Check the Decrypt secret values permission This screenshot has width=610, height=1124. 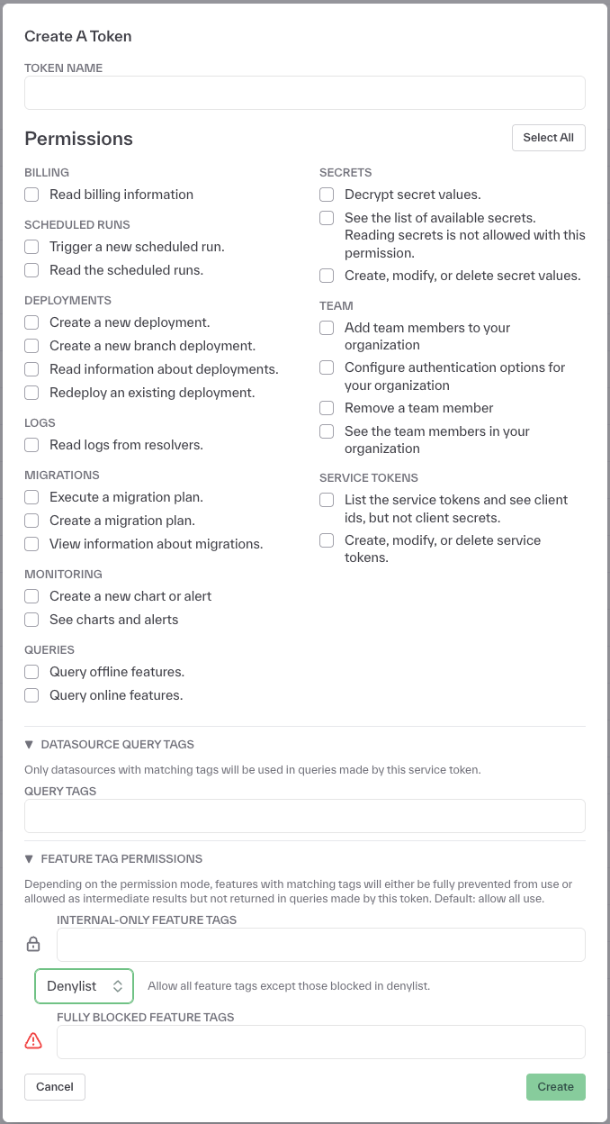pyautogui.click(x=327, y=195)
